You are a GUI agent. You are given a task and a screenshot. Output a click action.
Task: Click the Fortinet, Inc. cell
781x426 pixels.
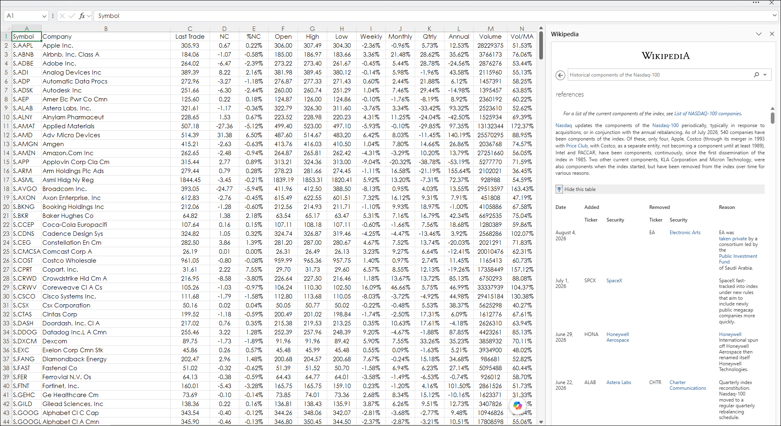pyautogui.click(x=106, y=386)
